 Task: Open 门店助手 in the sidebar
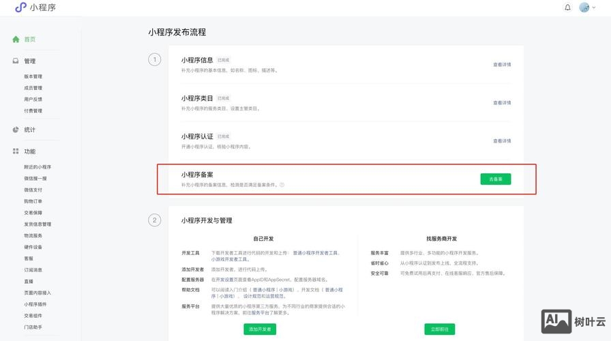(x=33, y=327)
